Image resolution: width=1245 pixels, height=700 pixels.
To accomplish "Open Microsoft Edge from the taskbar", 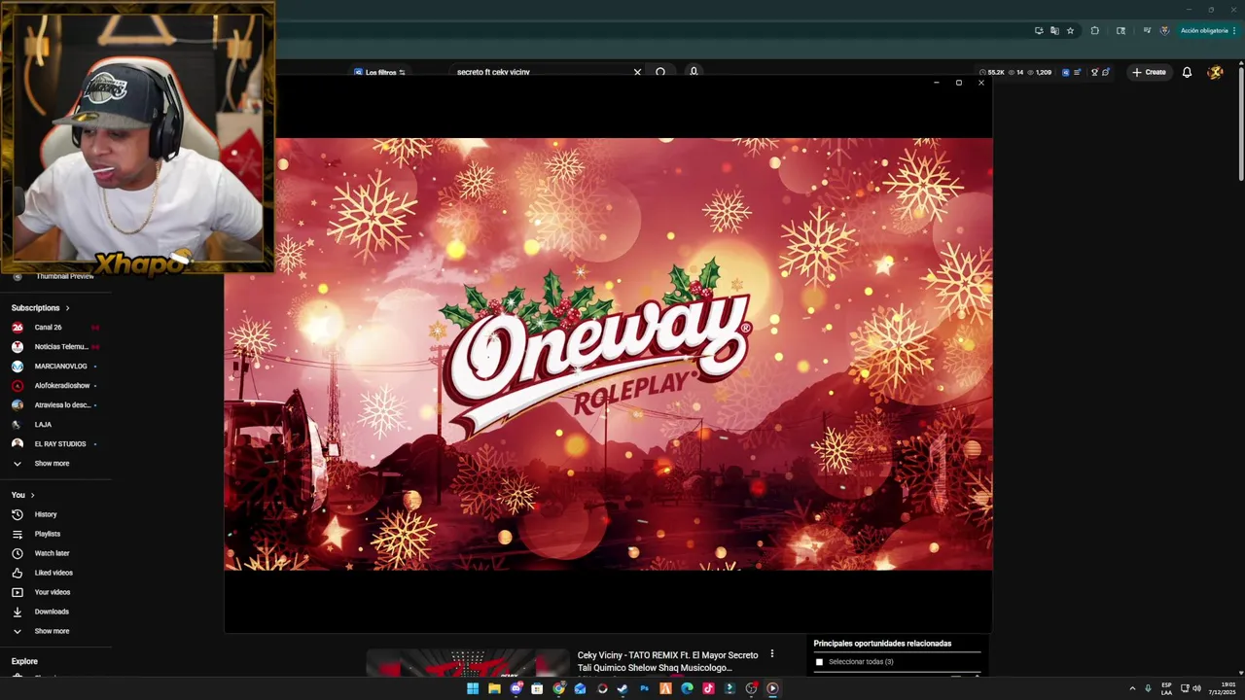I will click(687, 688).
